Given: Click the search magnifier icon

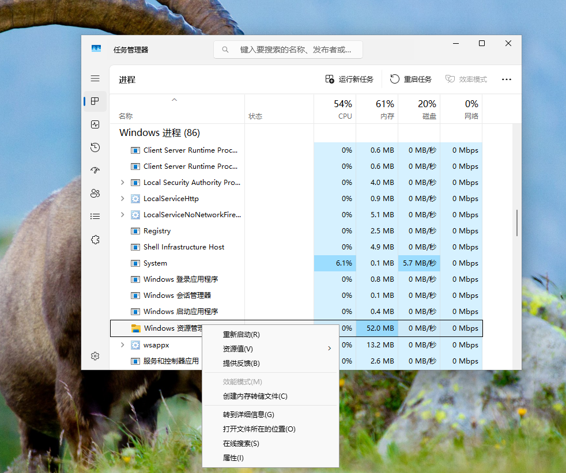Looking at the screenshot, I should pyautogui.click(x=225, y=50).
